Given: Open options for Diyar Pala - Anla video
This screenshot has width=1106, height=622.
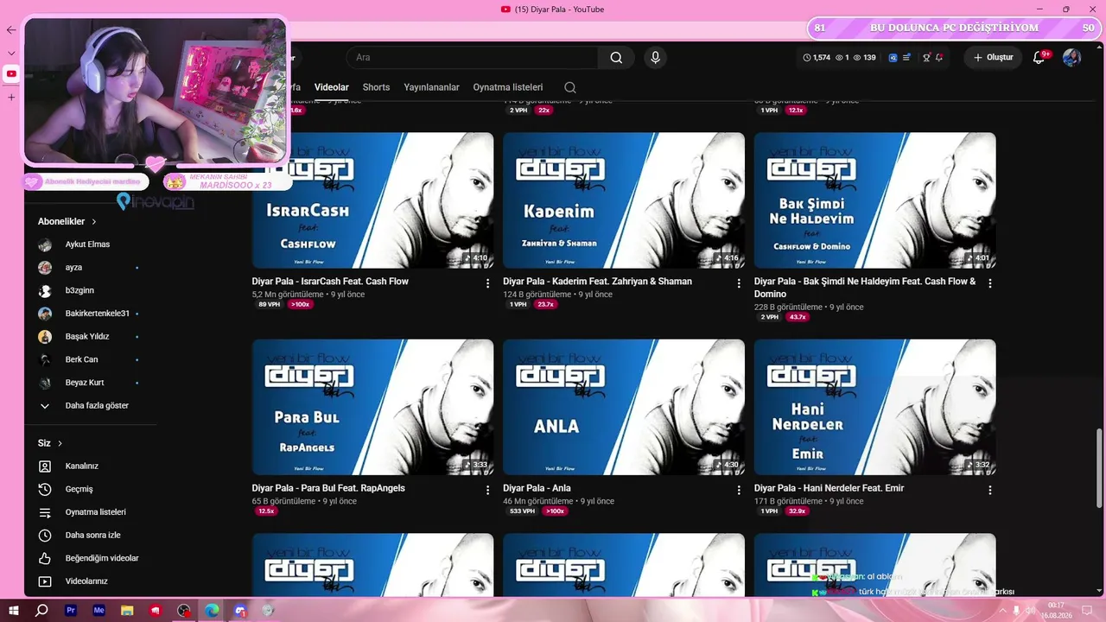Looking at the screenshot, I should click(x=739, y=490).
